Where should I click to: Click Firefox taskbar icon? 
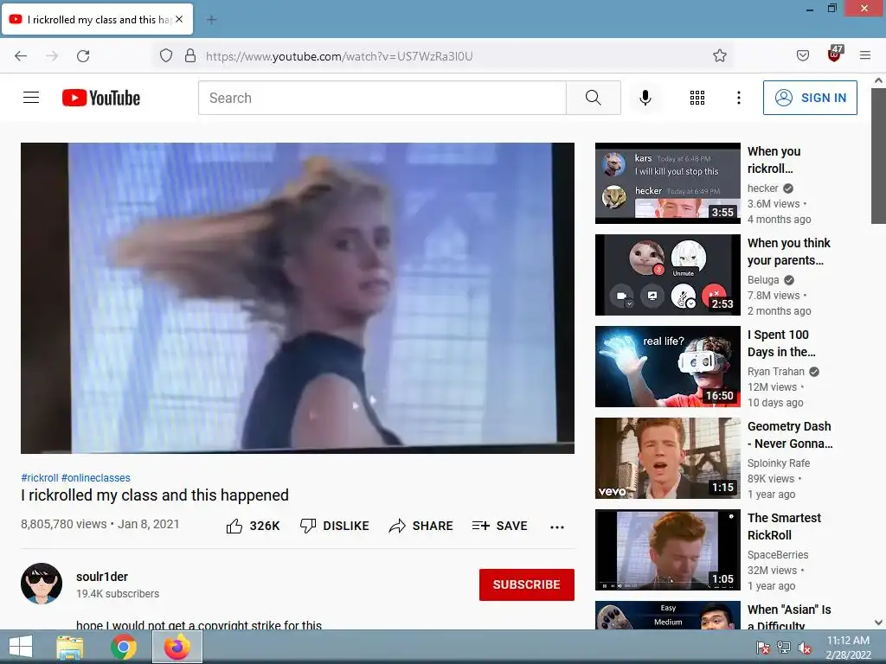click(177, 647)
